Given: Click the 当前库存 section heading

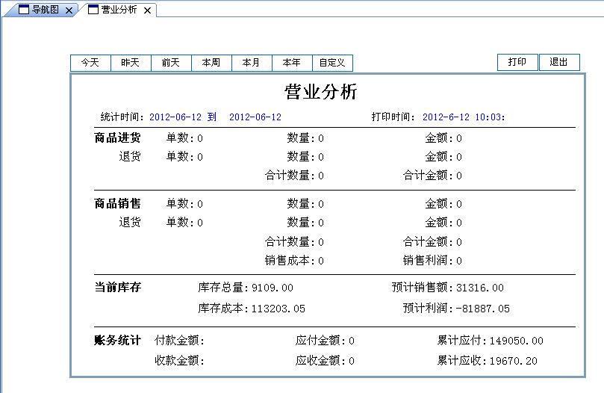Looking at the screenshot, I should 117,288.
